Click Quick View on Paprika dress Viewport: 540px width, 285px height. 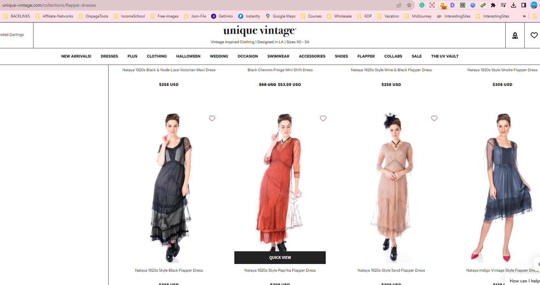[280, 258]
